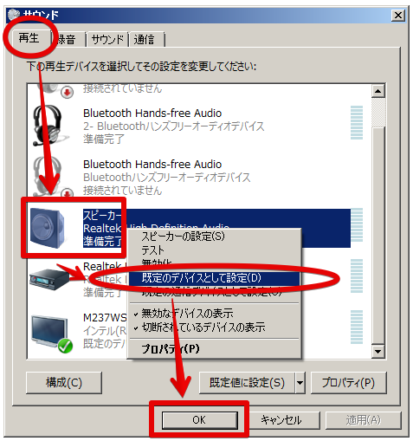
Task: Click the disconnected greyed Bluetooth headset icon
Action: 48,176
